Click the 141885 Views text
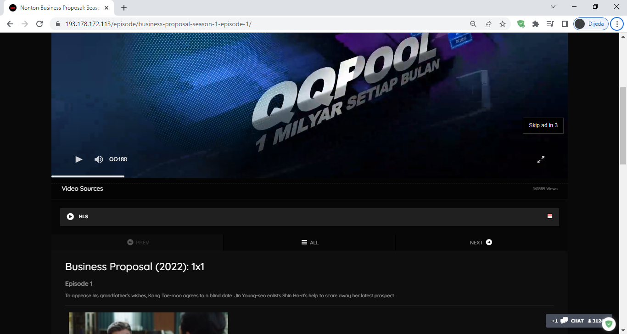Viewport: 627px width, 334px height. 545,189
